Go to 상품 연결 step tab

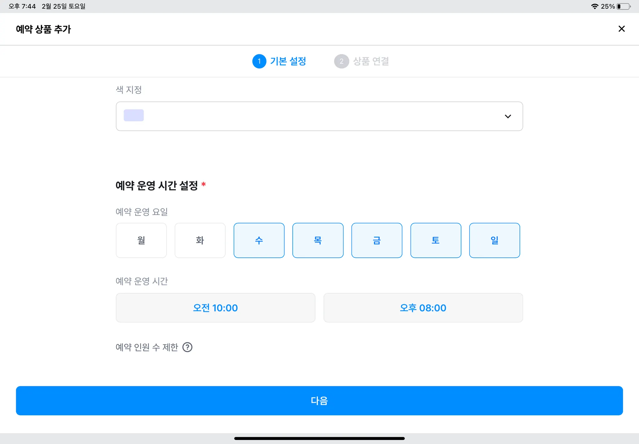pyautogui.click(x=371, y=61)
